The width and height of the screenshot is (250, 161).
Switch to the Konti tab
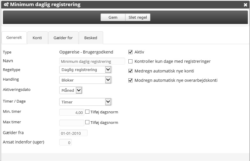[37, 38]
